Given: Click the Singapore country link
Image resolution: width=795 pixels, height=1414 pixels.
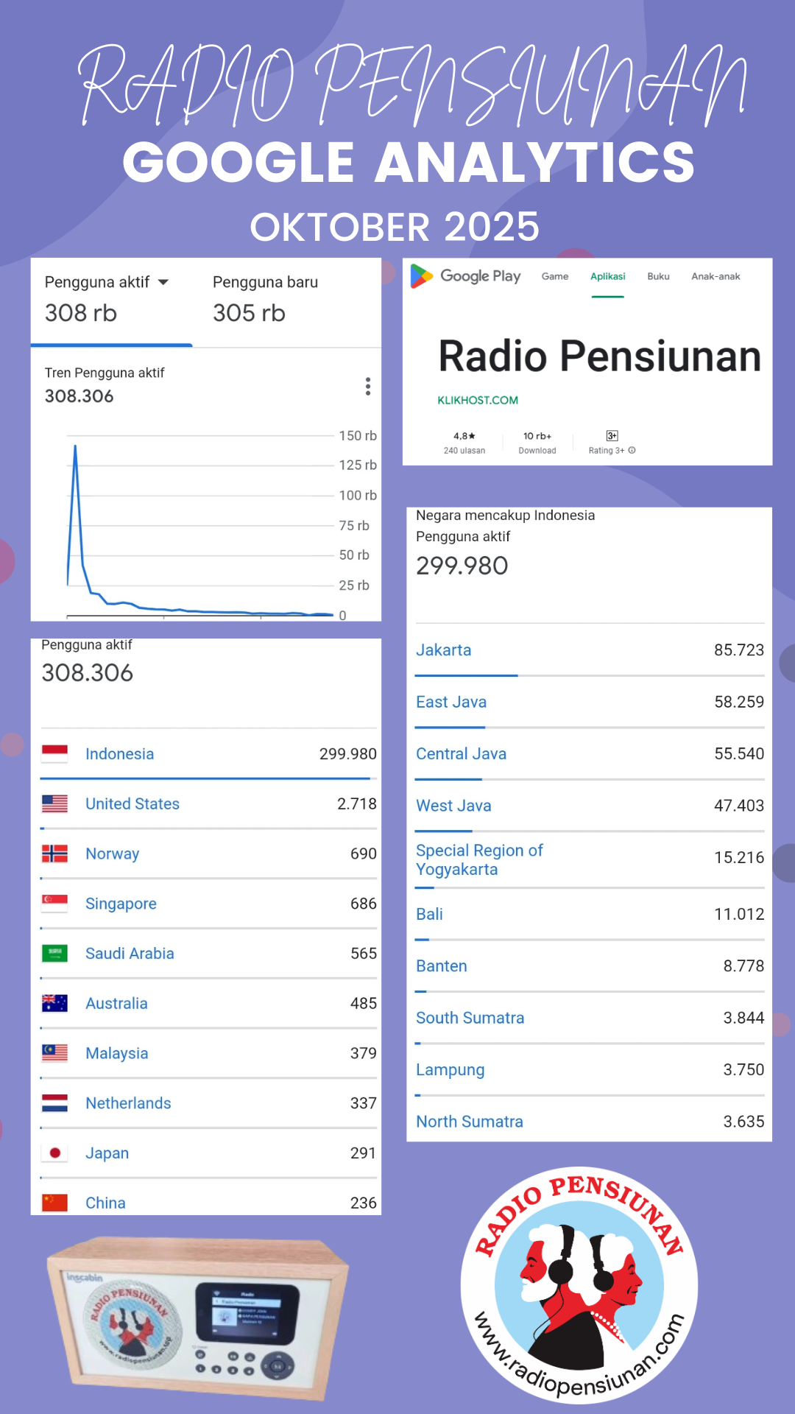Looking at the screenshot, I should tap(121, 904).
